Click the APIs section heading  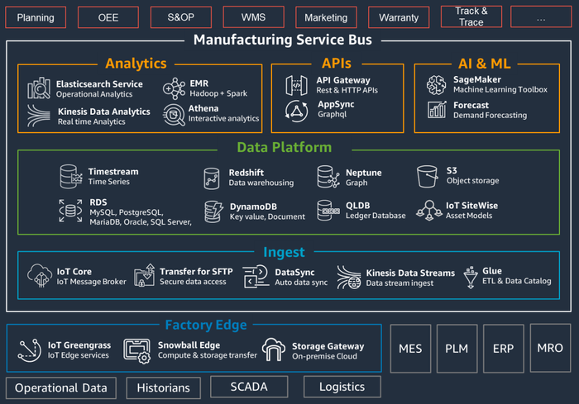[337, 63]
